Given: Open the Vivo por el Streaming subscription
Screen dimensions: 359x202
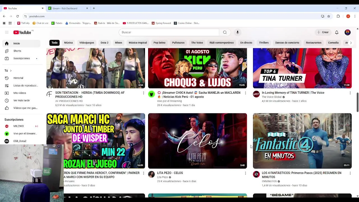Looking at the screenshot, I should [x=21, y=134].
